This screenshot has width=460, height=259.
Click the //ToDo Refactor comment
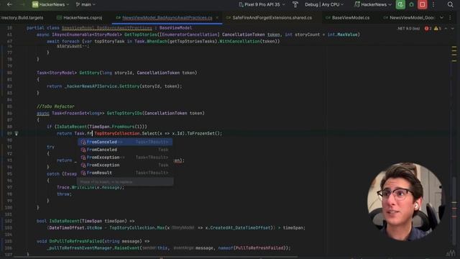coord(55,106)
